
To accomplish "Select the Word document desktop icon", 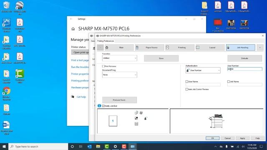I will pos(7,128).
